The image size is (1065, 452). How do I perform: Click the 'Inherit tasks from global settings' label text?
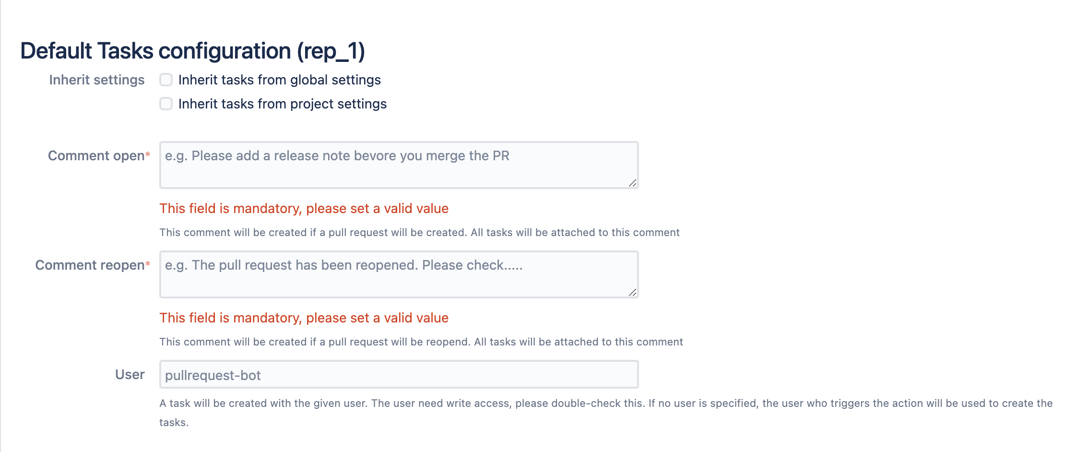[279, 80]
